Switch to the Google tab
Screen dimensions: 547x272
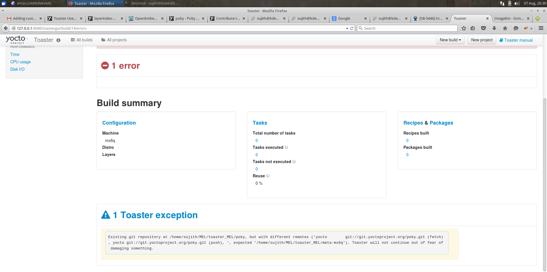[349, 19]
